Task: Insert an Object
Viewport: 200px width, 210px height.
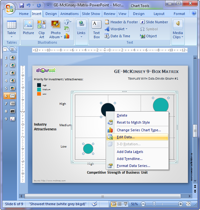Action: coord(148,36)
